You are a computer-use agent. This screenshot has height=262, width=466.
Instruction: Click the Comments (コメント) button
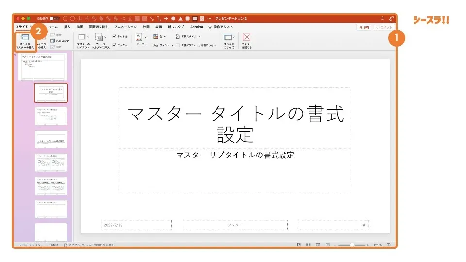coord(383,27)
